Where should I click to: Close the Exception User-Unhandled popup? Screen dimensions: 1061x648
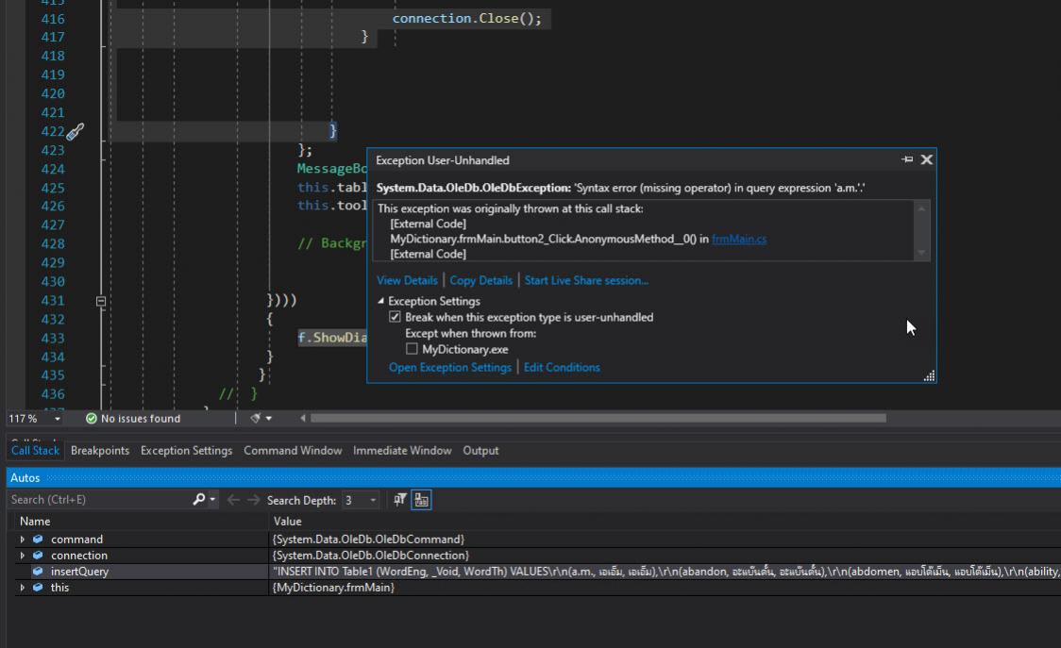(926, 160)
